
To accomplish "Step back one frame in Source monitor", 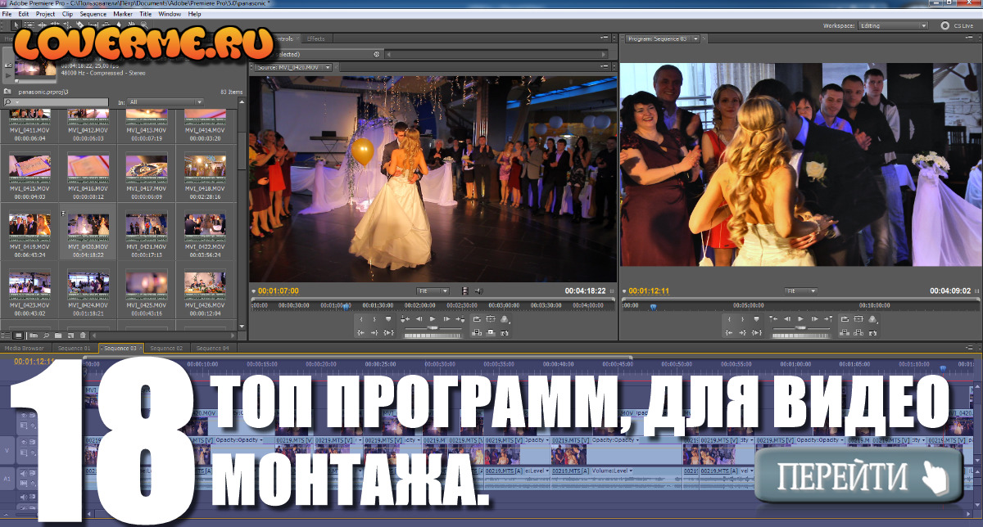I will tap(419, 319).
